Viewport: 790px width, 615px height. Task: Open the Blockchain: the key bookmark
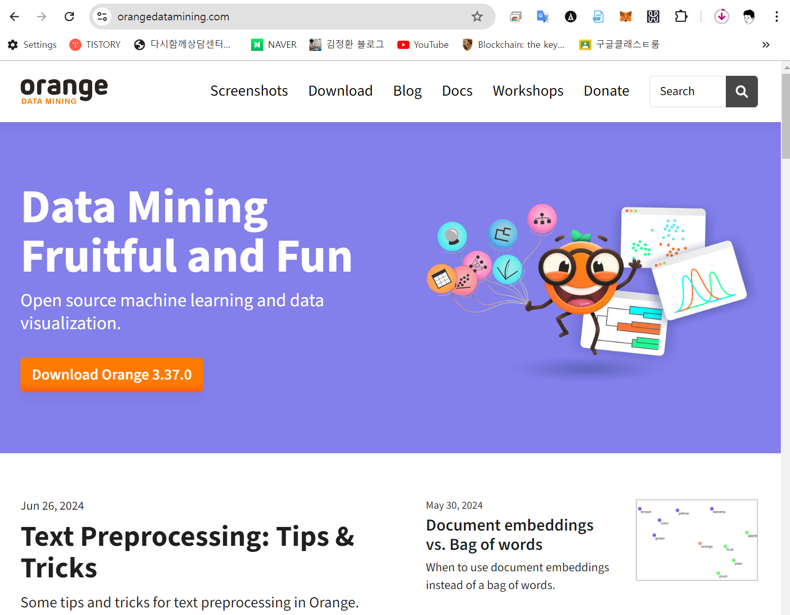coord(513,45)
